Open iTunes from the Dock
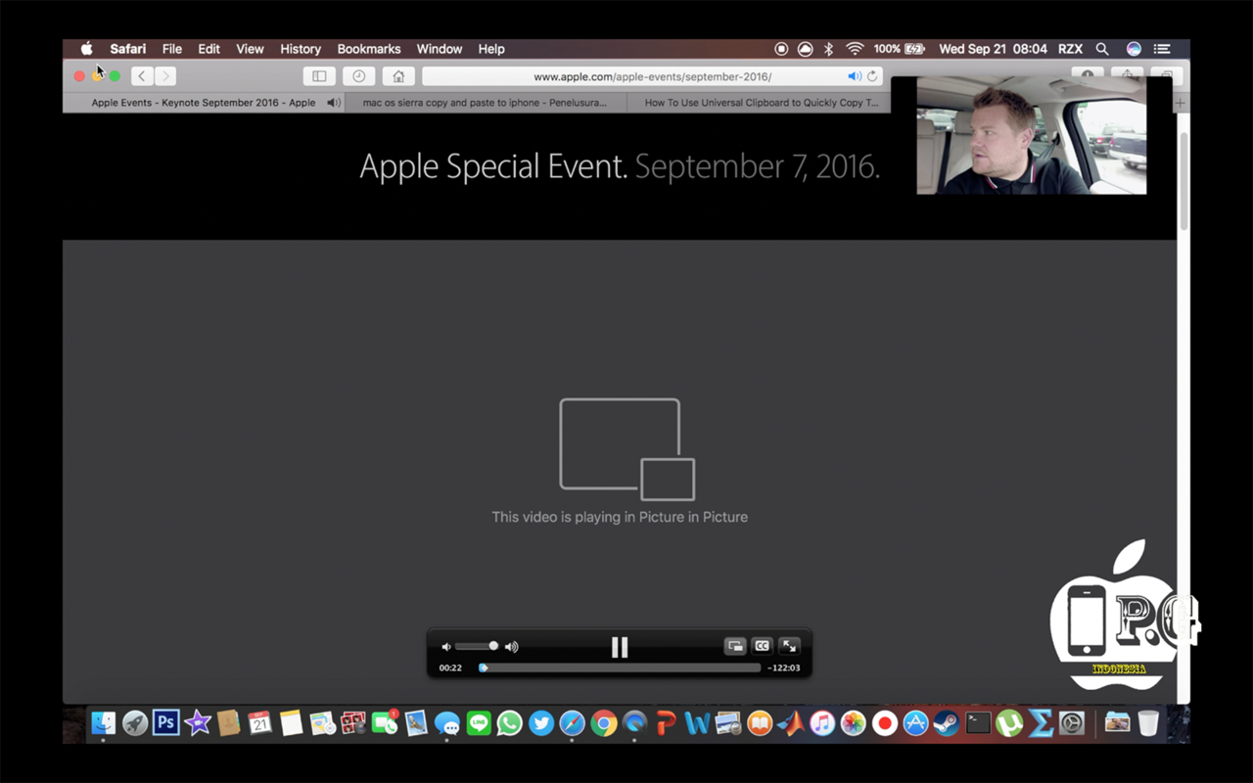Viewport: 1253px width, 783px height. click(x=822, y=723)
